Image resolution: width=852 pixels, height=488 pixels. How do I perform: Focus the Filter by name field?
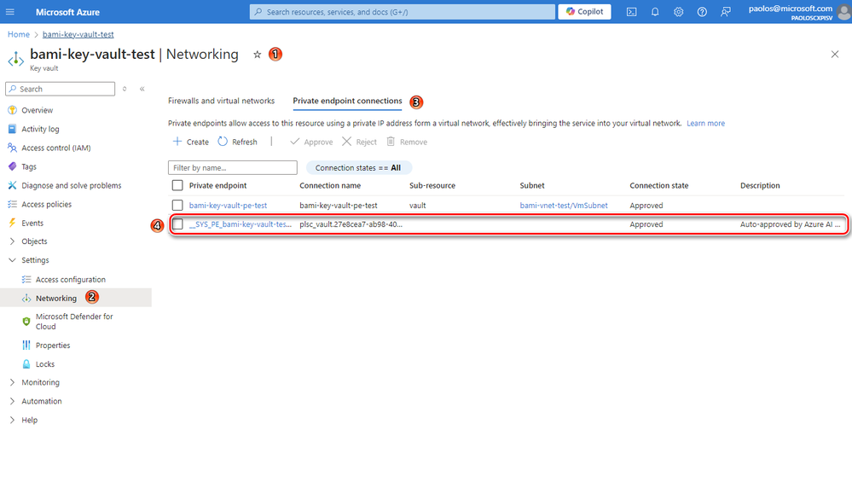[233, 167]
